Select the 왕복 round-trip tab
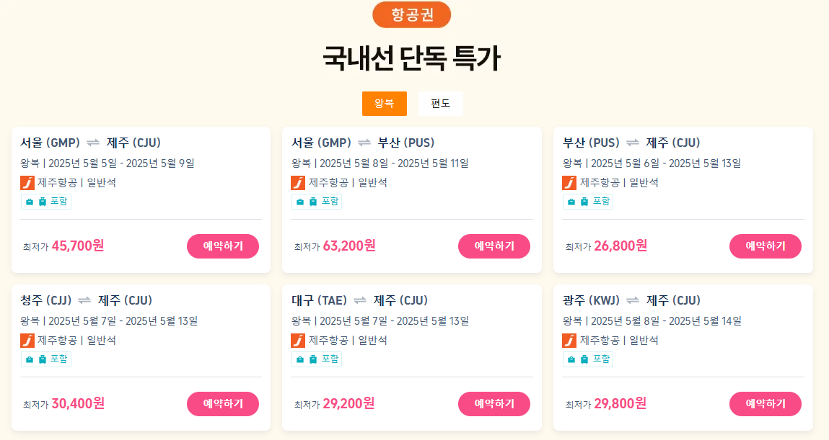 [x=385, y=104]
